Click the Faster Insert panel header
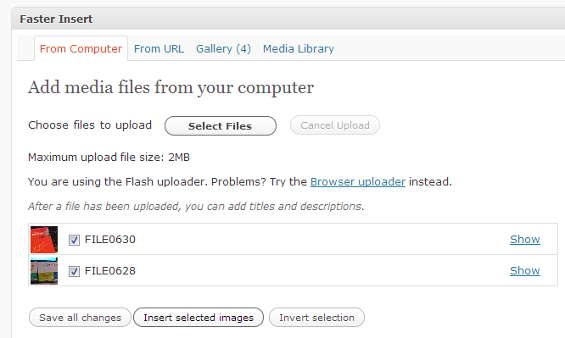 point(288,19)
